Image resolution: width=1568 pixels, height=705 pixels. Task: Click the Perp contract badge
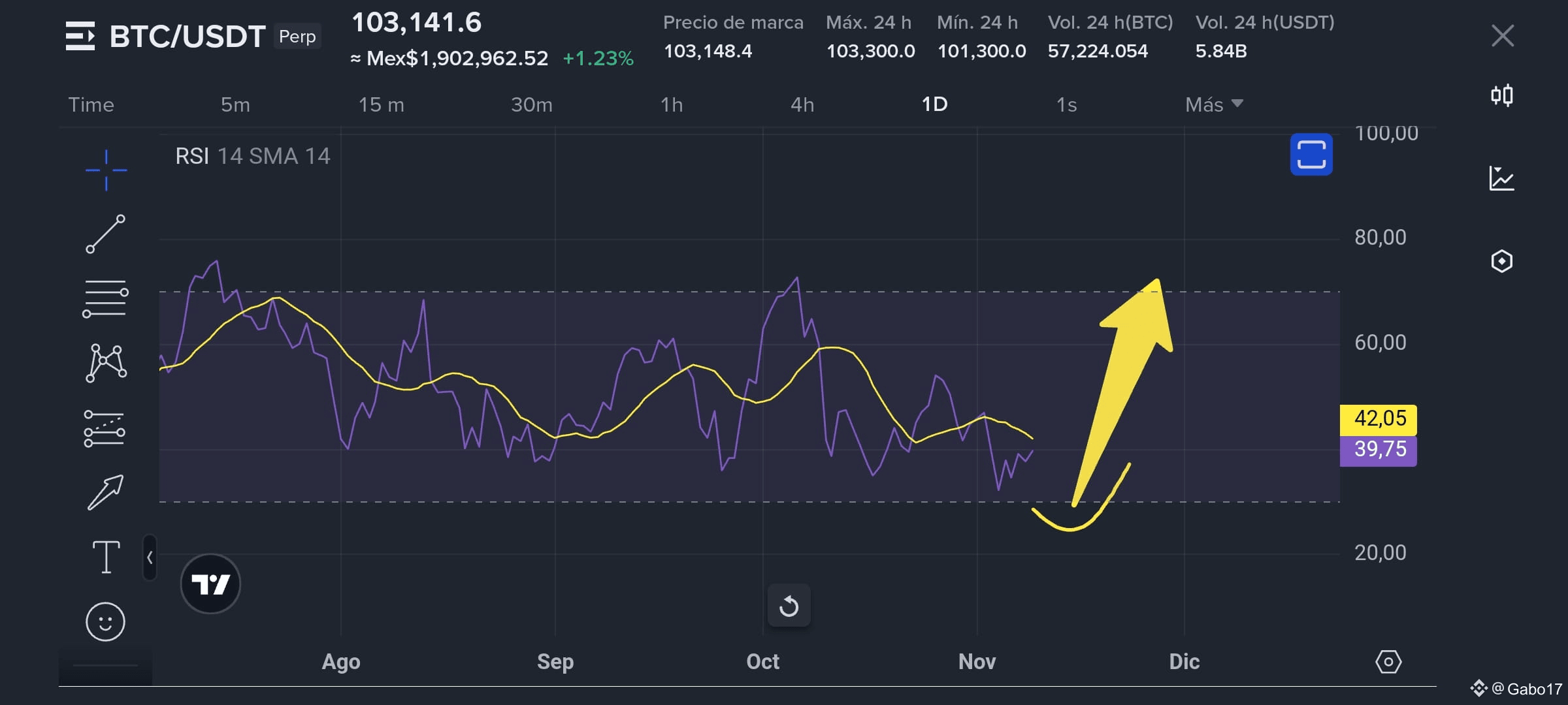297,37
